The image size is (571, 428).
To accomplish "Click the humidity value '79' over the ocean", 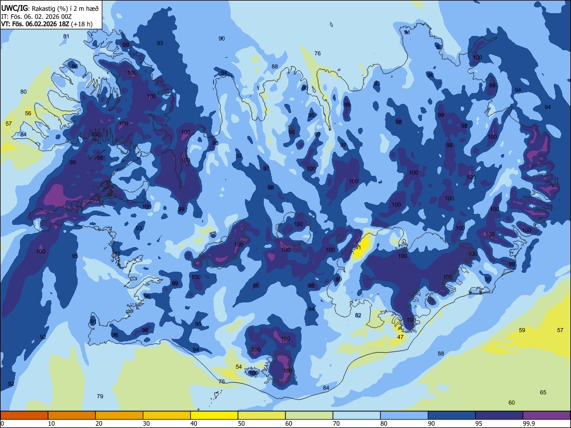I will (100, 397).
